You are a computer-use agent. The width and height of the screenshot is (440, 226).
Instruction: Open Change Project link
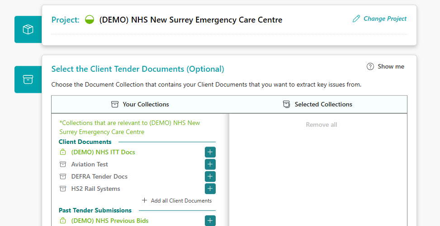(x=385, y=19)
